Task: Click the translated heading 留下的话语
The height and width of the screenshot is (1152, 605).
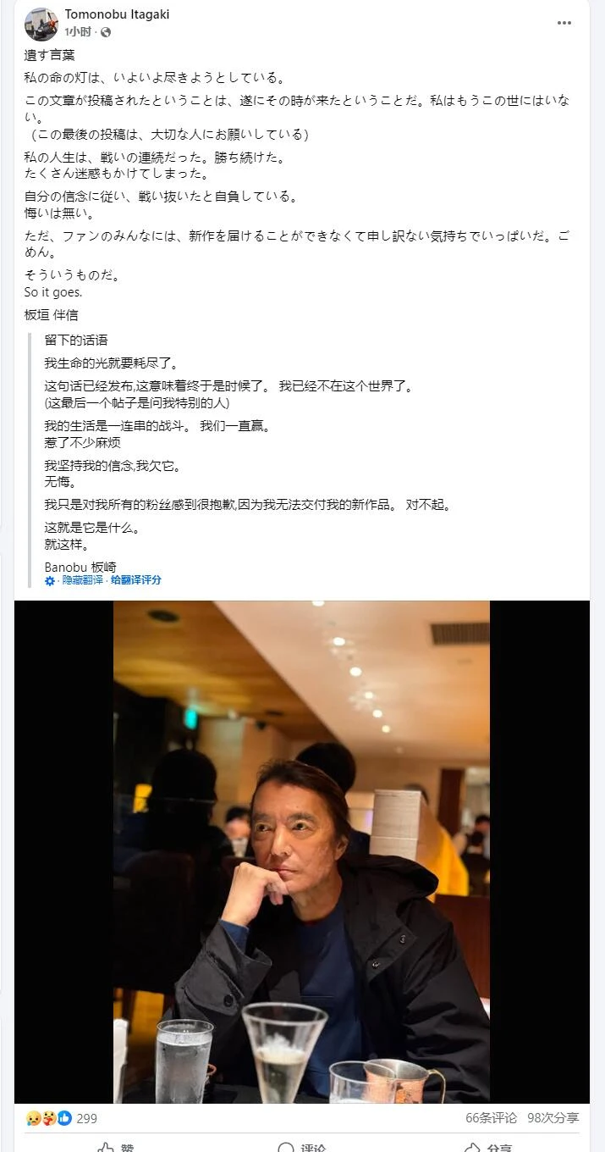Action: click(76, 340)
